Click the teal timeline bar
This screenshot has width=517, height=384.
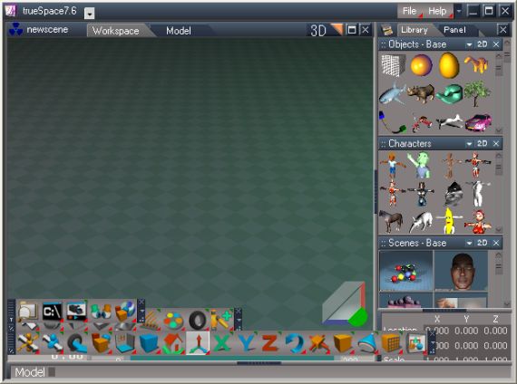pos(232,358)
